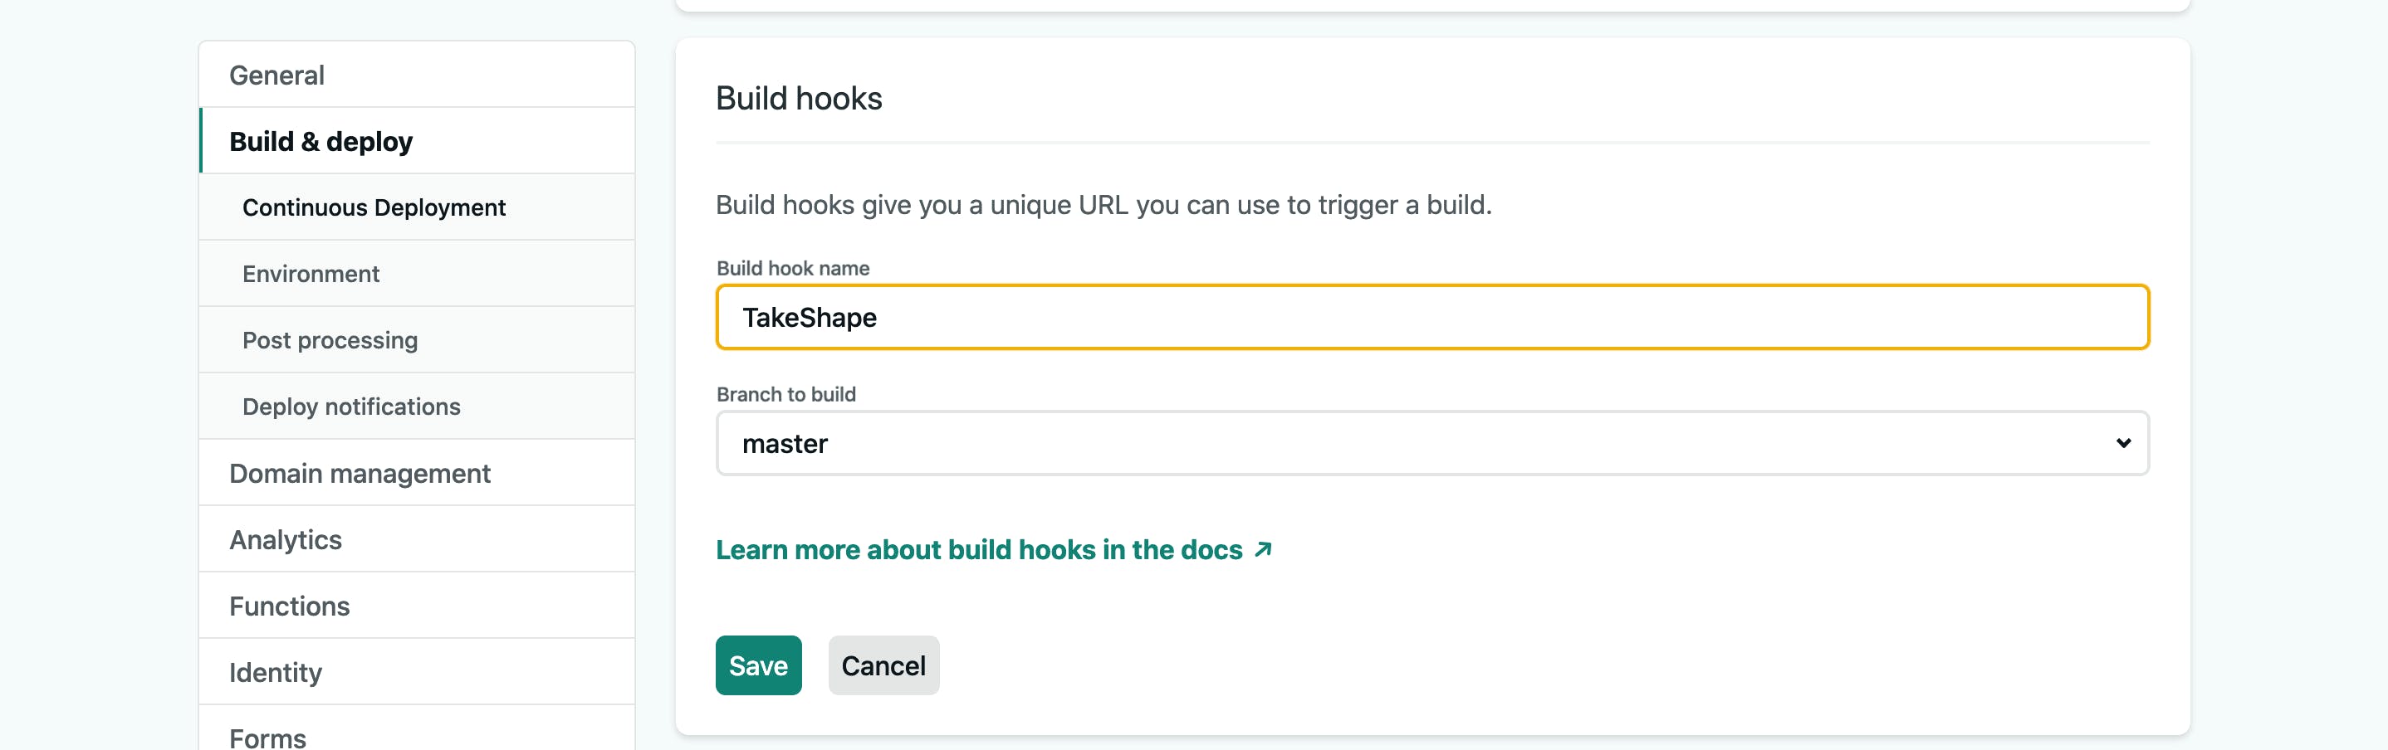Cancel build hook creation

point(883,665)
